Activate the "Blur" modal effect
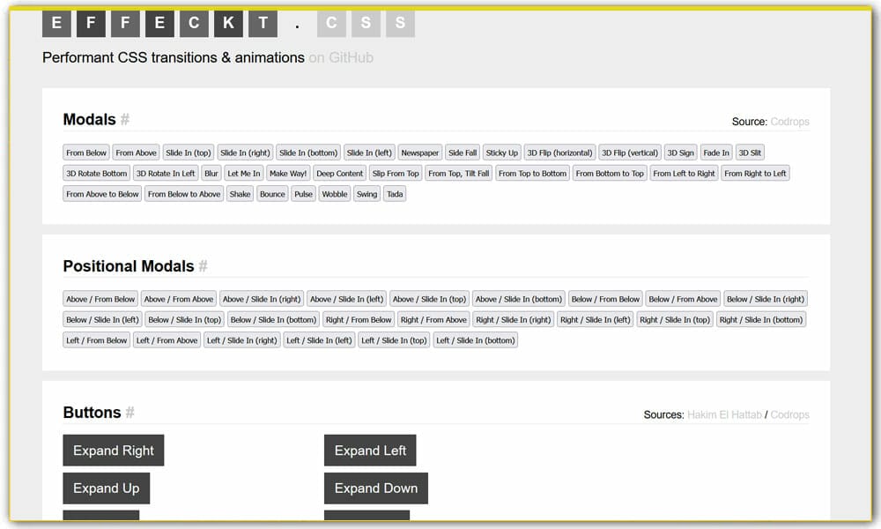881x529 pixels. tap(211, 173)
